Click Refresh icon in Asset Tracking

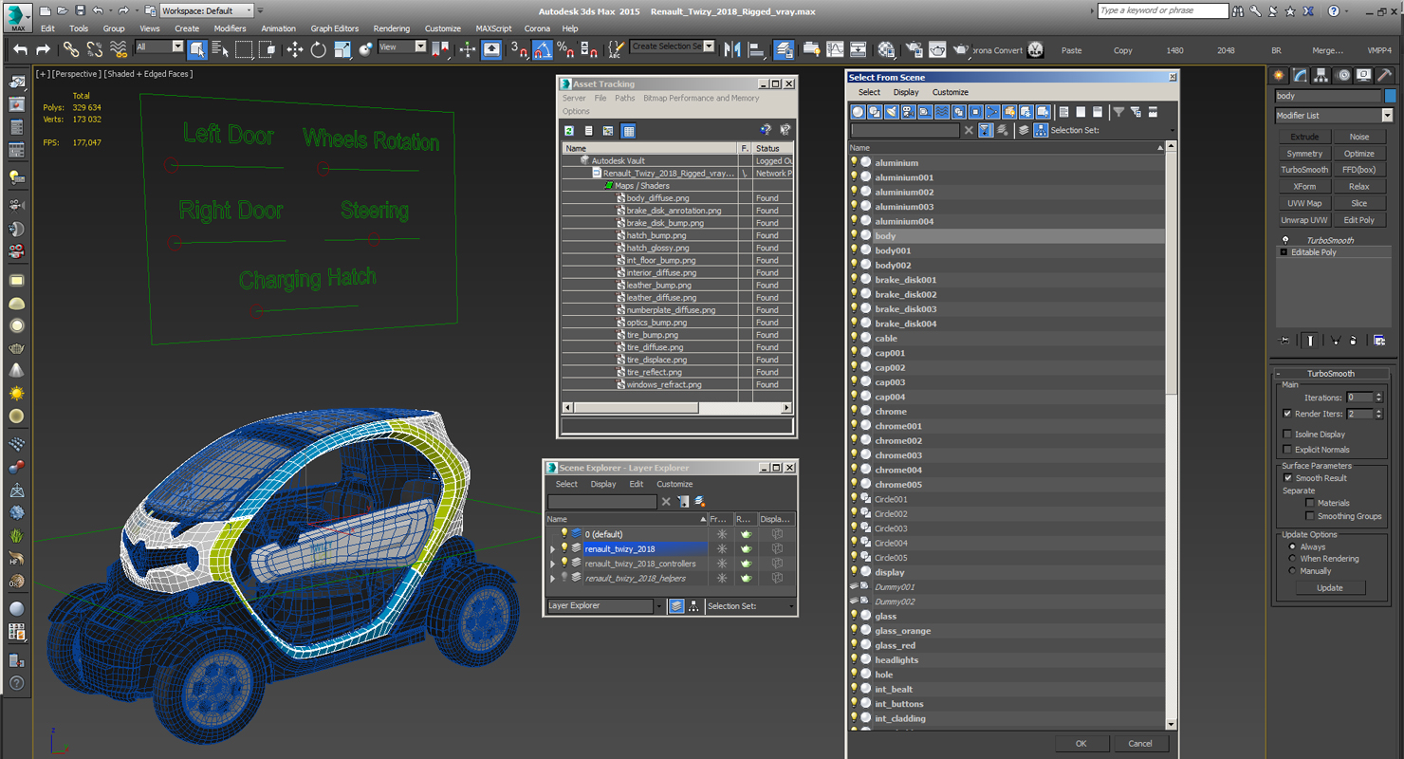click(569, 131)
